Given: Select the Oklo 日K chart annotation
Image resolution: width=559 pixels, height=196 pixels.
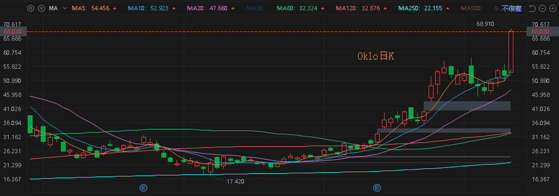Looking at the screenshot, I should [x=376, y=56].
